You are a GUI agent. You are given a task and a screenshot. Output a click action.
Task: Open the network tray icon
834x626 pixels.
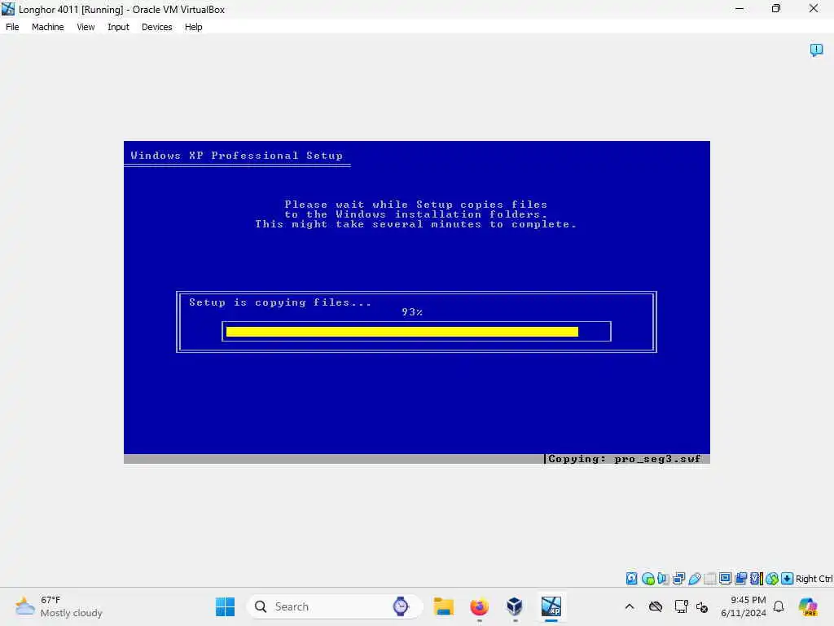click(x=681, y=606)
